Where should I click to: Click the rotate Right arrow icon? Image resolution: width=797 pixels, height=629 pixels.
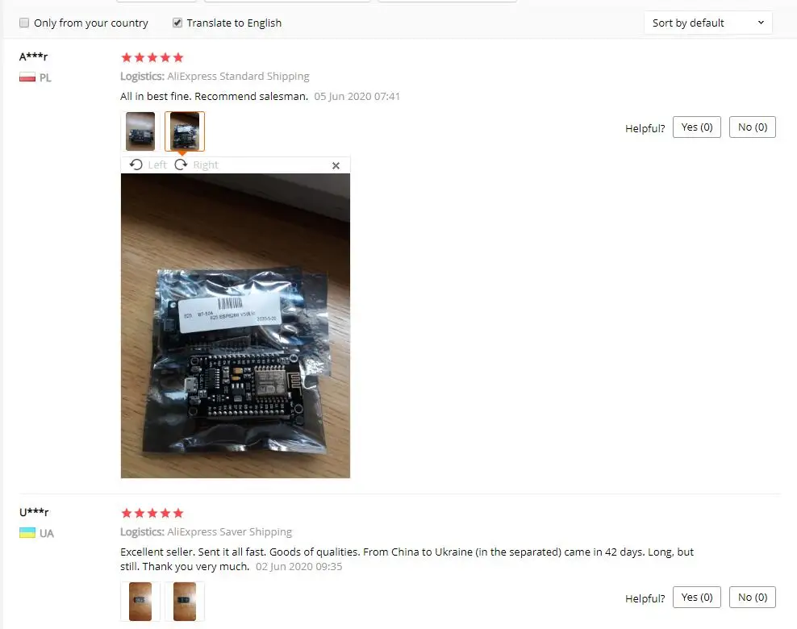pyautogui.click(x=181, y=165)
